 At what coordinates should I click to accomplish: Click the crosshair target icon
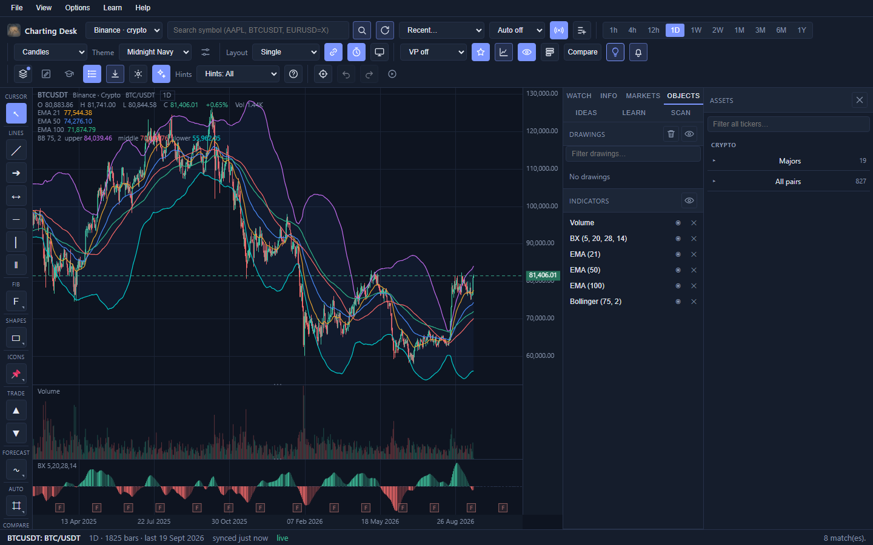click(323, 74)
